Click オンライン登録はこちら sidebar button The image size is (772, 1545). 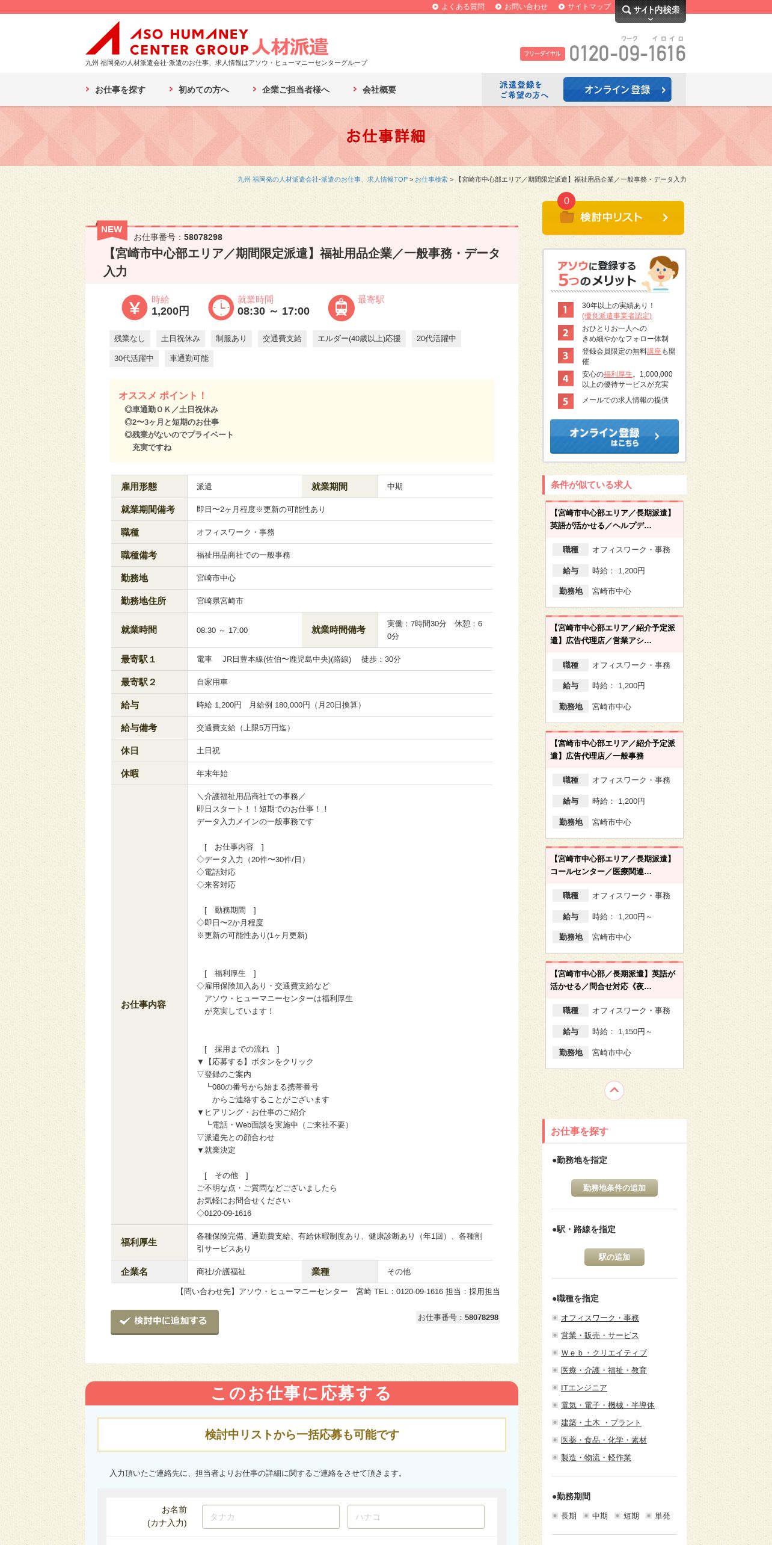tap(614, 436)
